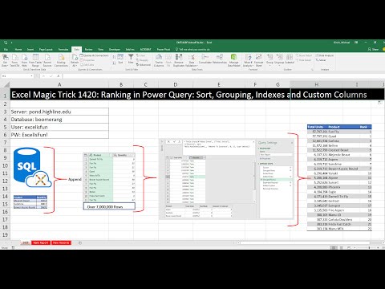The image size is (385, 289).
Task: Switch to Rank Report sheet tab
Action: (41, 242)
